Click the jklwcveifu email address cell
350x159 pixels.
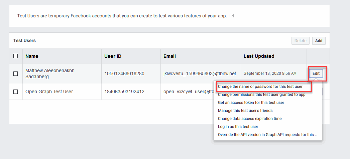[x=200, y=73]
